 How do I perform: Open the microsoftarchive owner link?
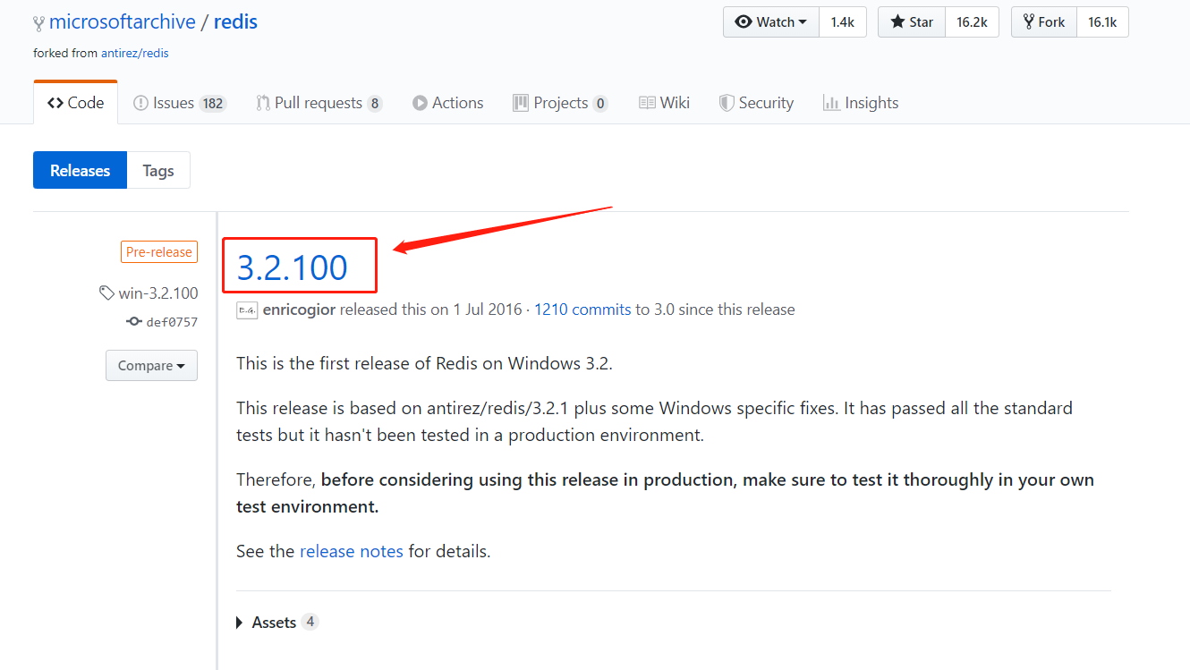(x=122, y=22)
